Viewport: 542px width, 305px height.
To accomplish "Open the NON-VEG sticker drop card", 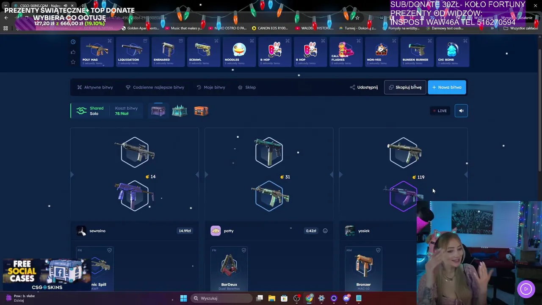I will click(382, 52).
